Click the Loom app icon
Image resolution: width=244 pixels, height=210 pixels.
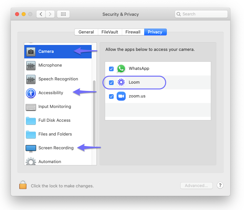pyautogui.click(x=121, y=82)
